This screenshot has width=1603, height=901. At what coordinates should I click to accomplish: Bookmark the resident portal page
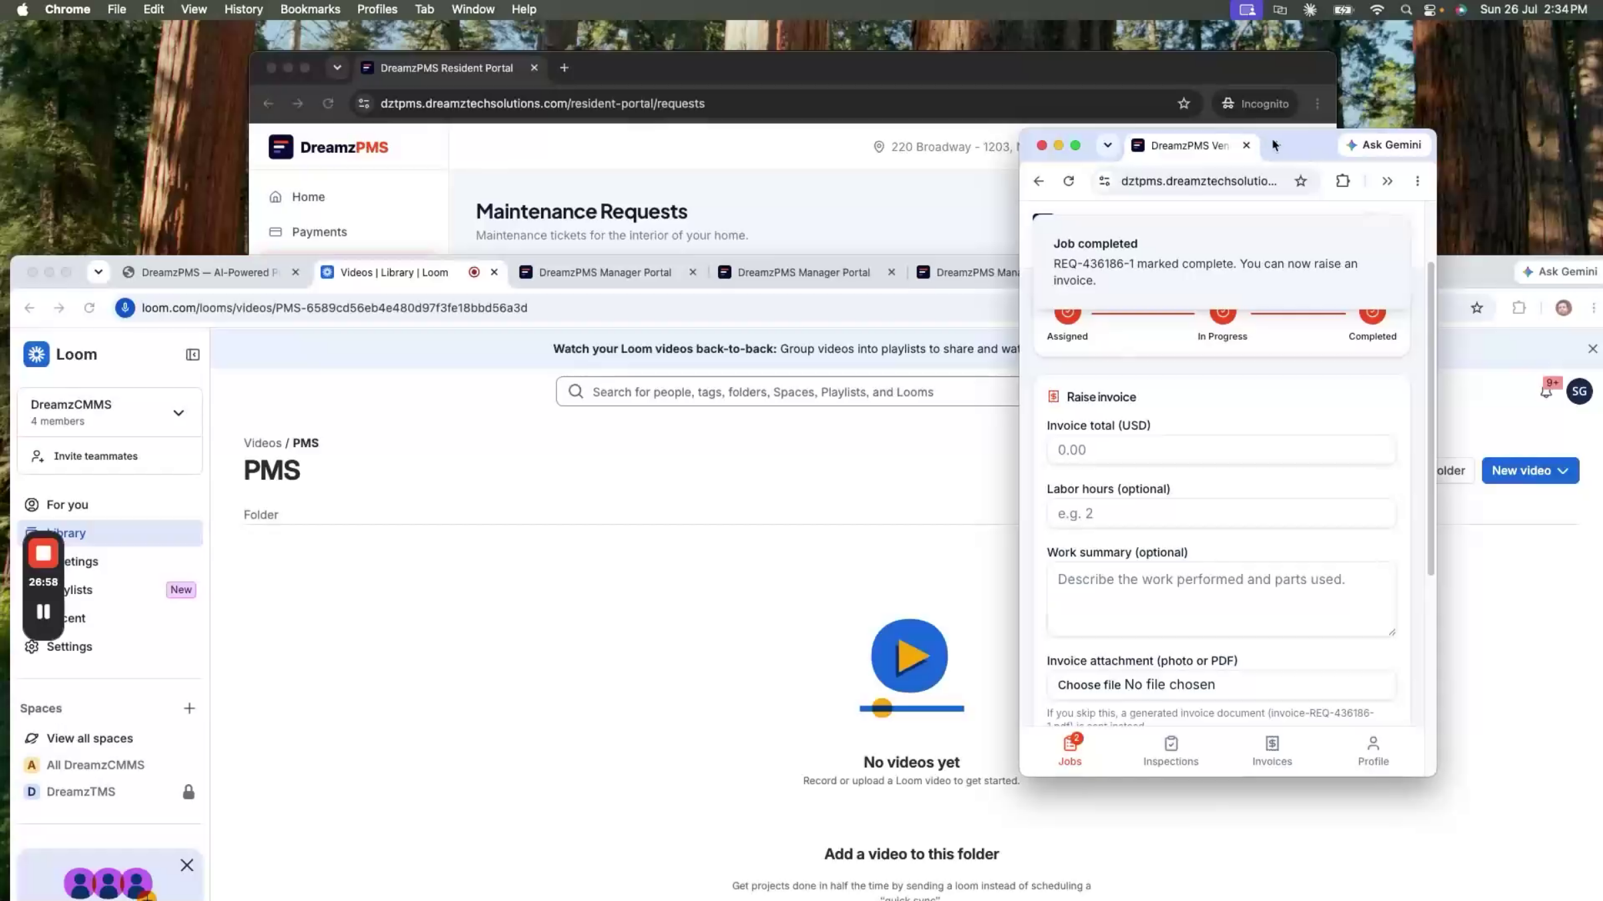coord(1184,103)
